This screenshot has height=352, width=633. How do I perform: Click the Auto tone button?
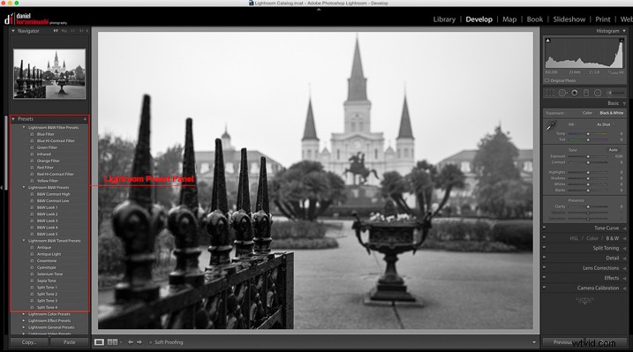pyautogui.click(x=613, y=150)
